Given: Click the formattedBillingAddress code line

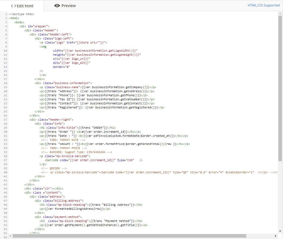Looking at the screenshot, I should coord(75,209).
